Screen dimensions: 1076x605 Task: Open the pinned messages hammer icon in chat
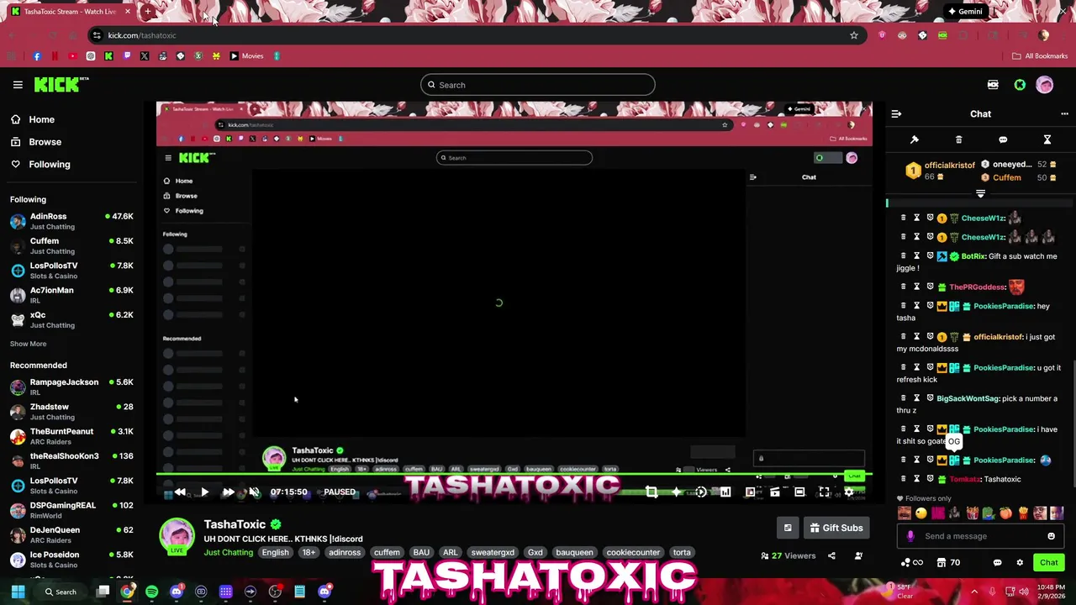915,139
